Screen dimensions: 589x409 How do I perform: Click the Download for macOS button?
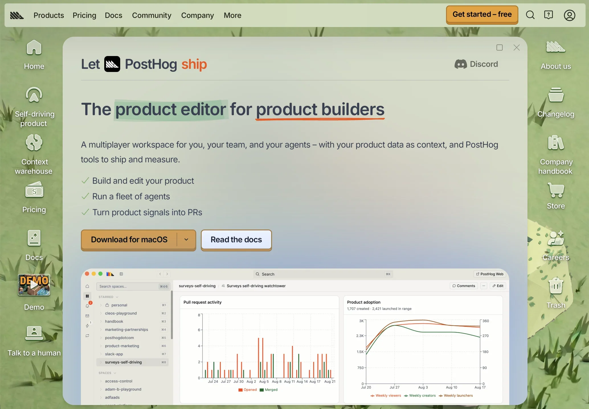click(x=129, y=239)
